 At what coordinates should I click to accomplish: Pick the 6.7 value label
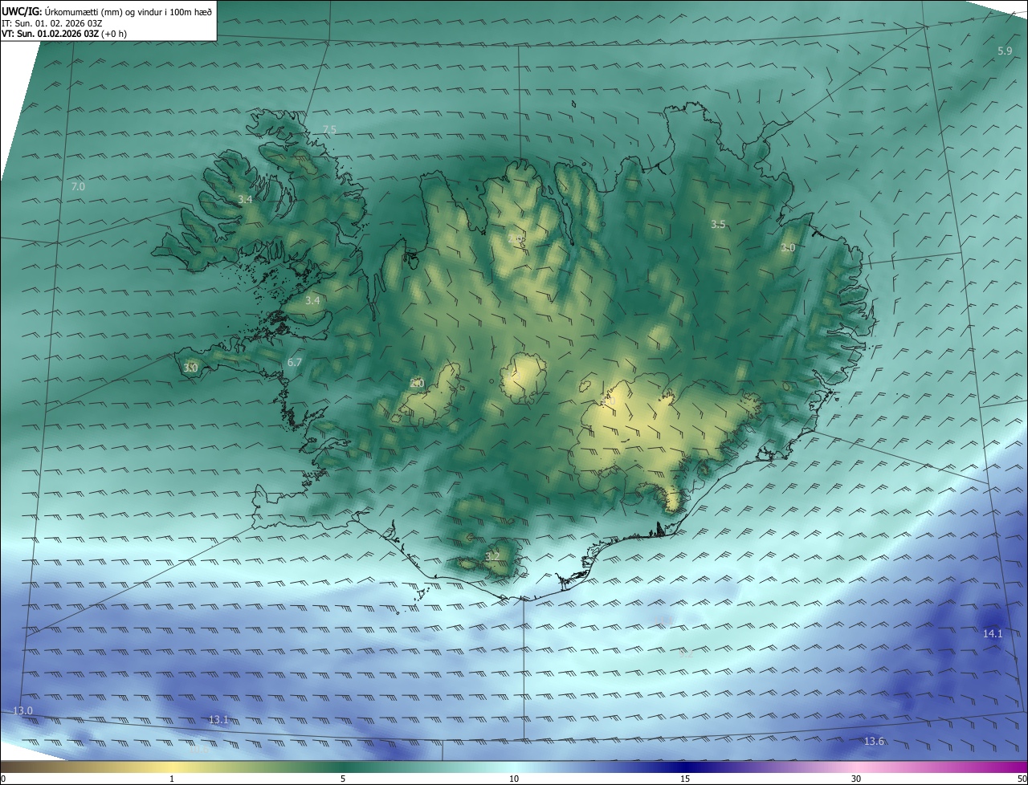(295, 363)
